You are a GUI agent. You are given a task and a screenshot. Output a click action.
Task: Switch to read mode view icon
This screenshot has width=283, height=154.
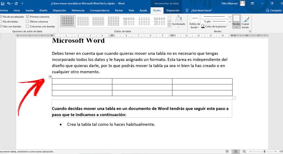(227, 151)
